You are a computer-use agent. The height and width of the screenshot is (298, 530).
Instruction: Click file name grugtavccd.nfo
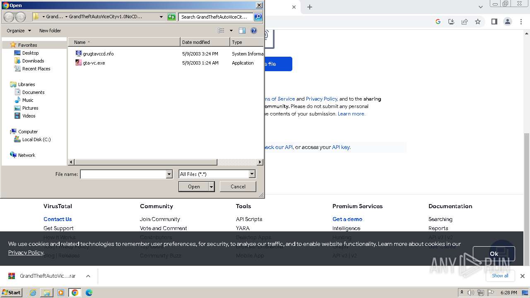tap(98, 54)
